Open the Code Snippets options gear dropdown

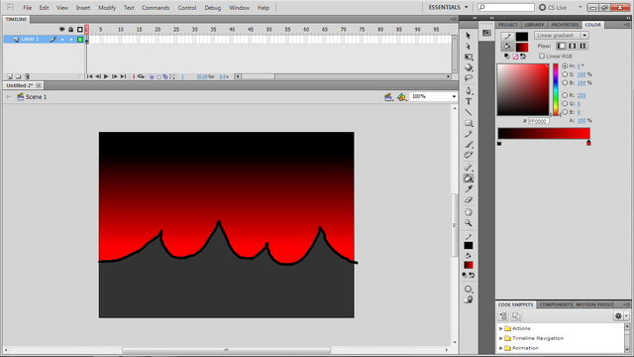(x=621, y=315)
